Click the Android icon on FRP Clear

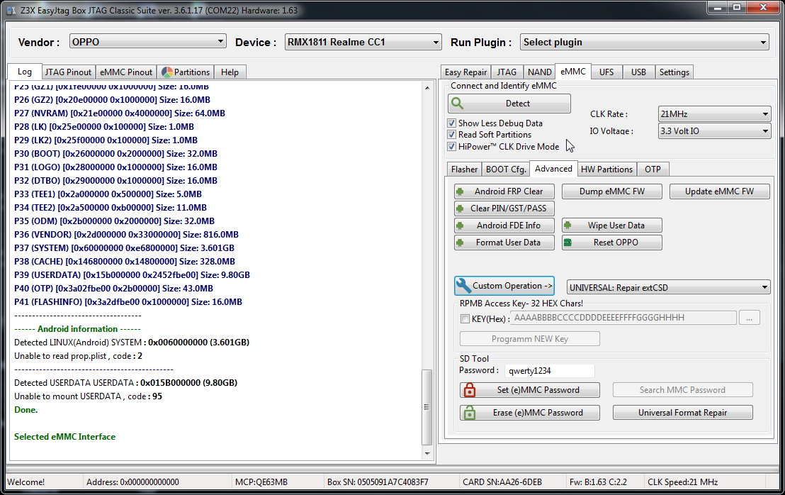(x=460, y=191)
